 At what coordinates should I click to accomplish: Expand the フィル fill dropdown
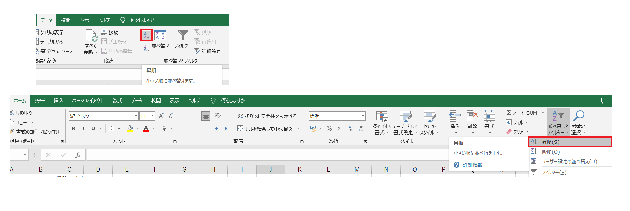[527, 122]
